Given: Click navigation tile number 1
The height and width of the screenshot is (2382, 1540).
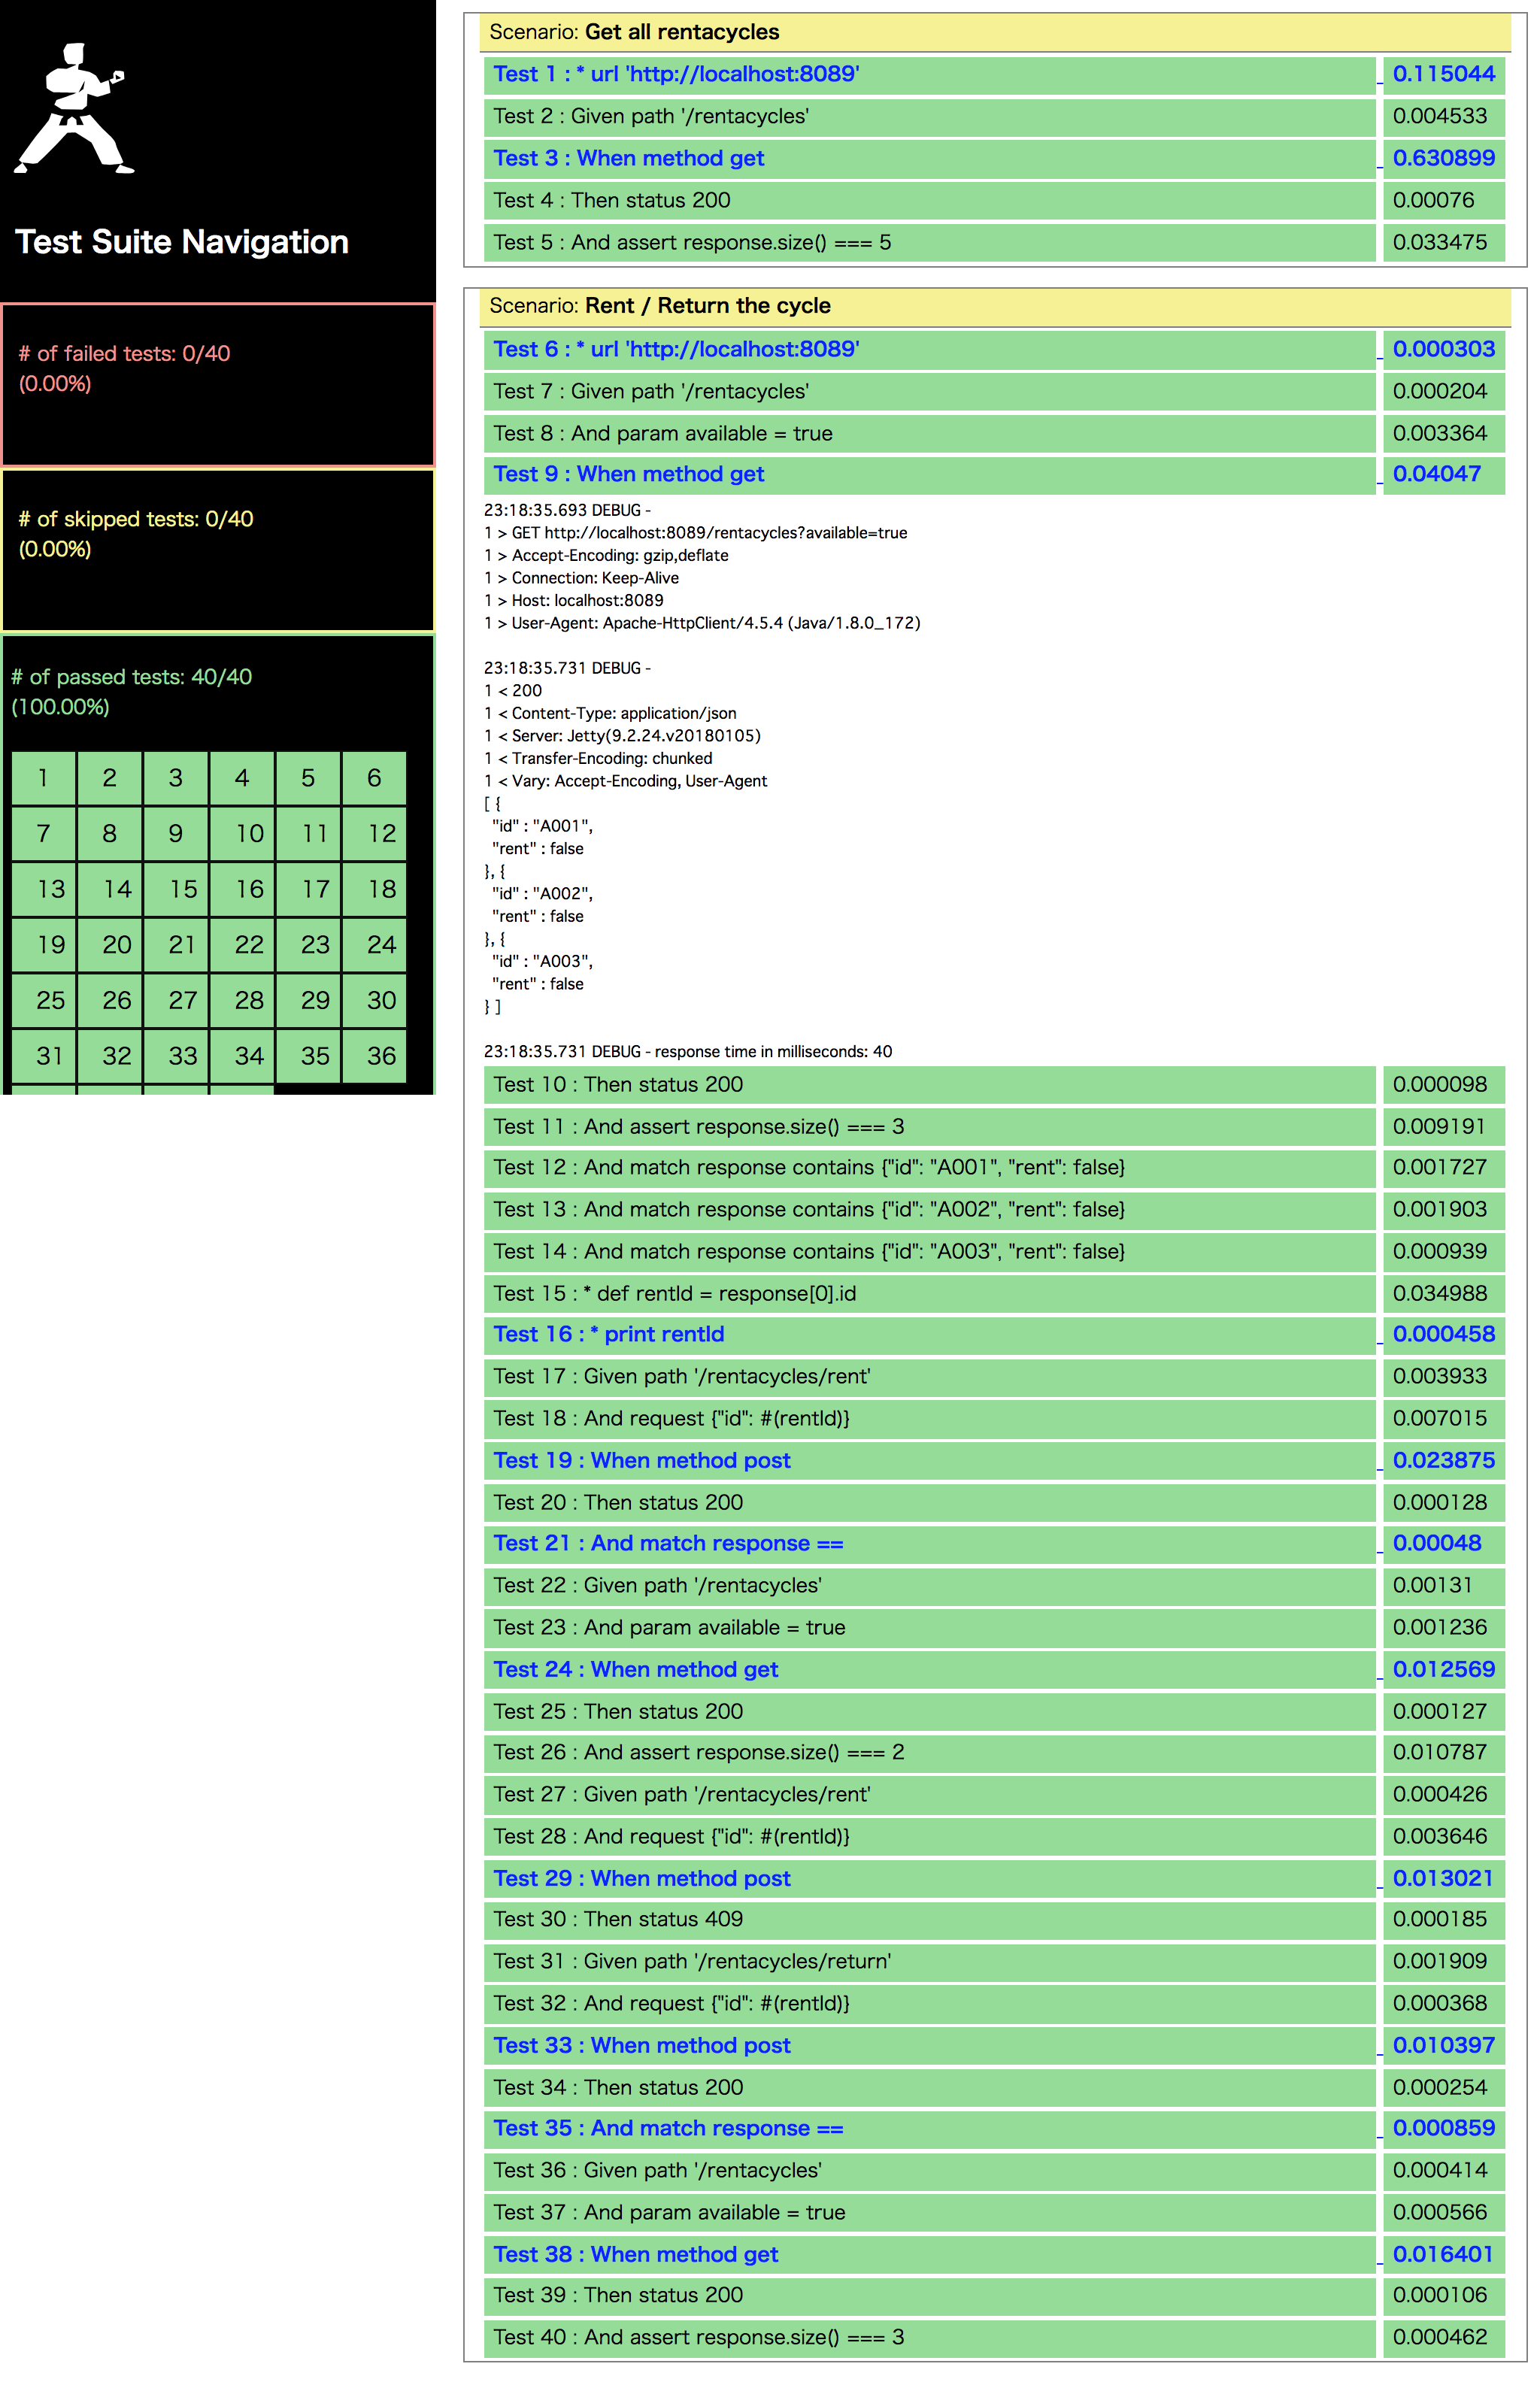Looking at the screenshot, I should tap(43, 778).
